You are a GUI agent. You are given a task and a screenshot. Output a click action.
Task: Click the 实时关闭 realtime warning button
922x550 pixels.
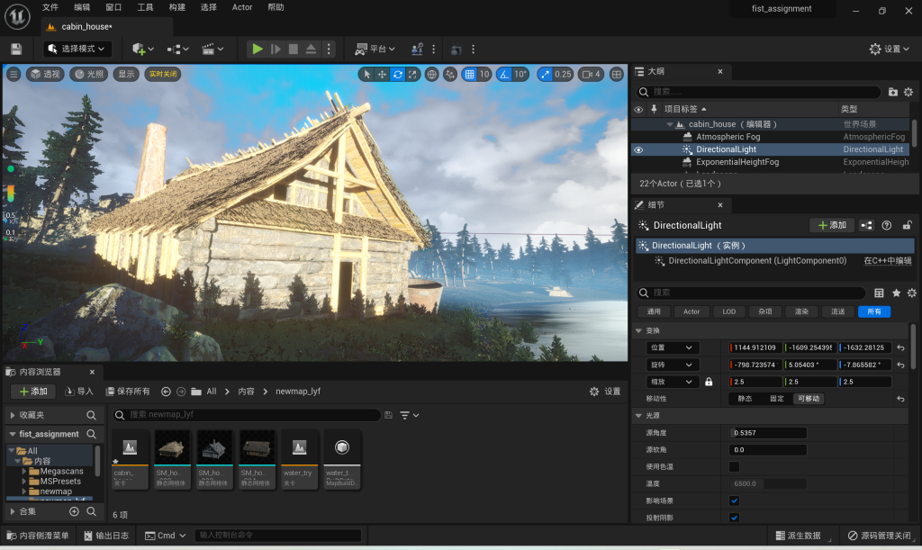[163, 74]
